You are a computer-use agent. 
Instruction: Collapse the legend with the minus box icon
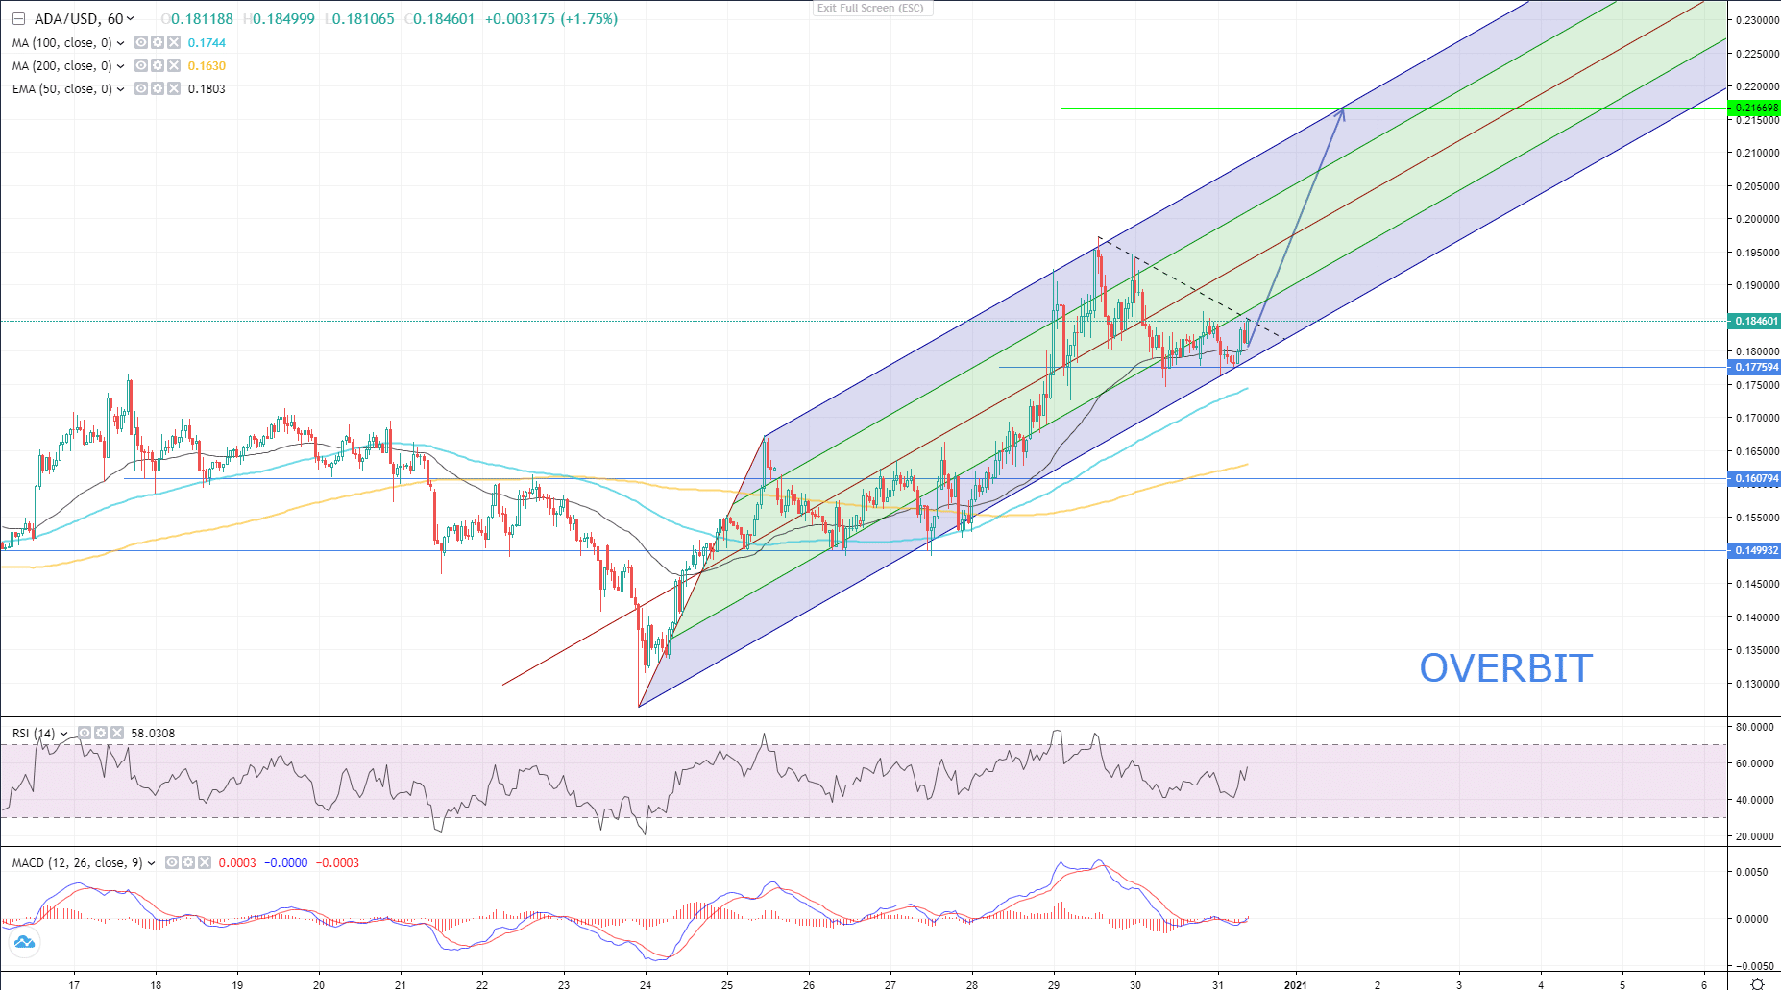pos(18,19)
